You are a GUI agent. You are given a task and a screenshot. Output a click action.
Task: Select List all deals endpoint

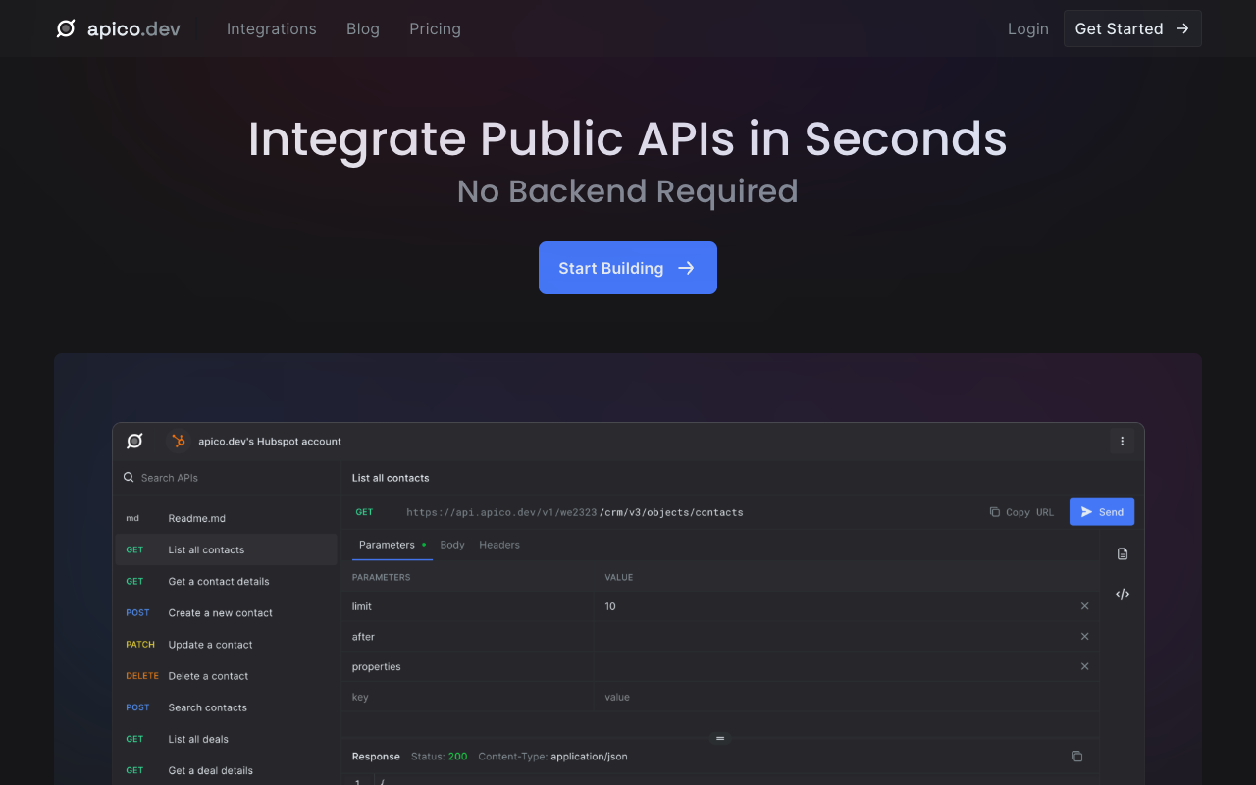[x=227, y=739]
